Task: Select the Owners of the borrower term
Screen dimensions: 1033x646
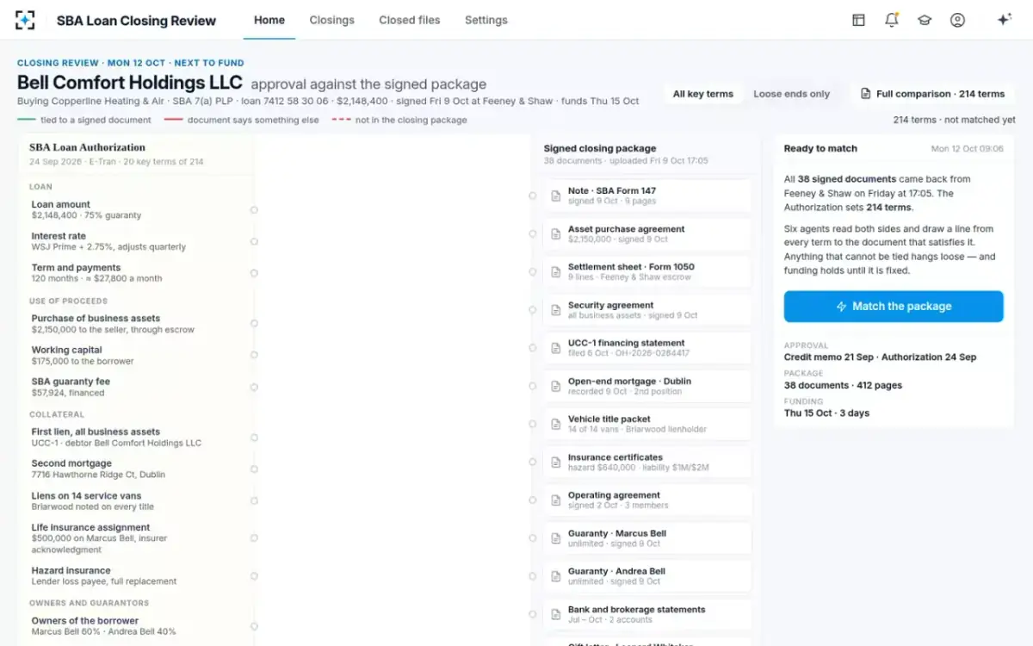Action: tap(138, 626)
